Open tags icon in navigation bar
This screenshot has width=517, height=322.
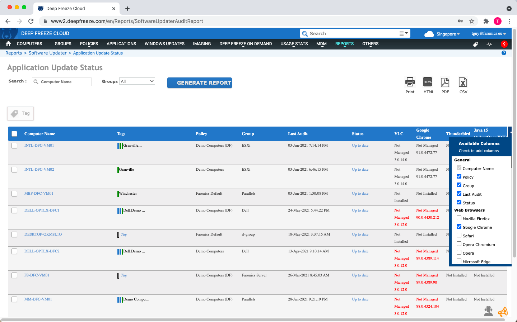(x=475, y=44)
